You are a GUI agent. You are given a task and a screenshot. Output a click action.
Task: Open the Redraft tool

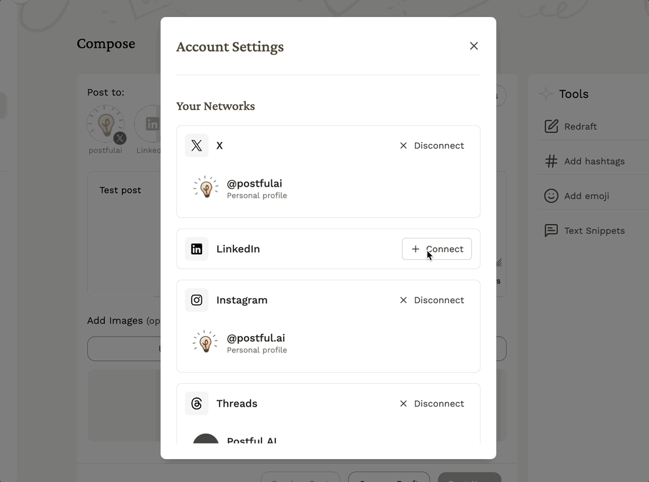[580, 126]
